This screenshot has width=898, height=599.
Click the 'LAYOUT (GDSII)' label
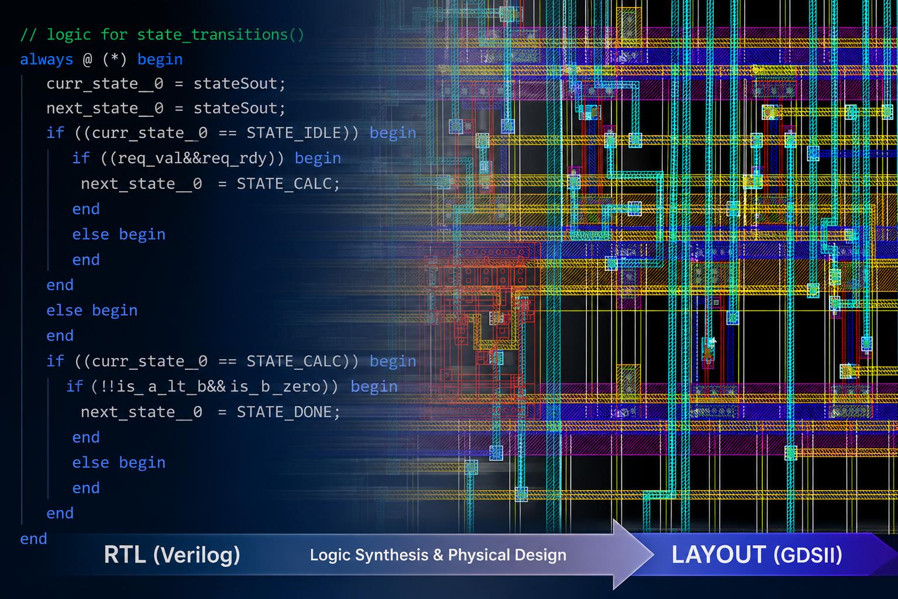coord(756,555)
